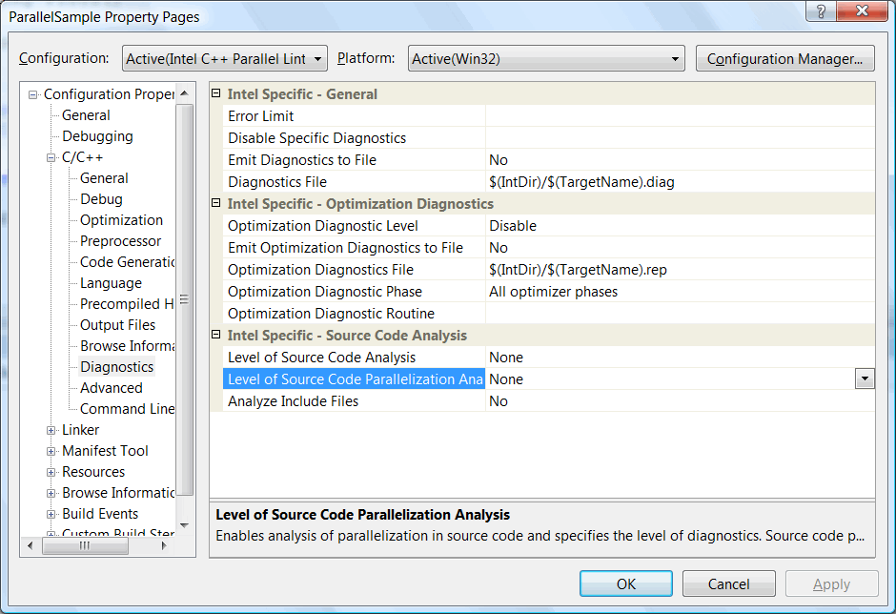The image size is (896, 614).
Task: Select the Manifest Tool tree item
Action: coord(105,451)
